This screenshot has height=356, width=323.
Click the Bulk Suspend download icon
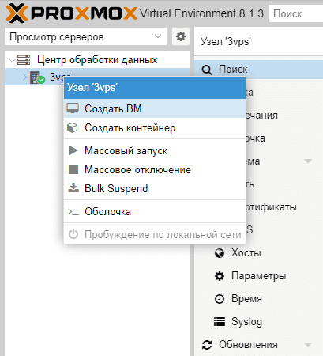[x=73, y=187]
